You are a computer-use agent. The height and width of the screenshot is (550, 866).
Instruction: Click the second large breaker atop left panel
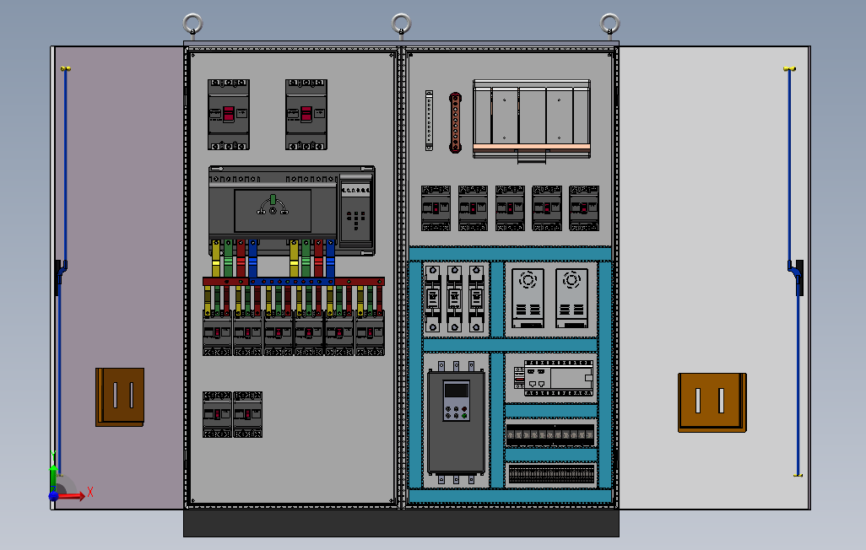click(x=306, y=115)
